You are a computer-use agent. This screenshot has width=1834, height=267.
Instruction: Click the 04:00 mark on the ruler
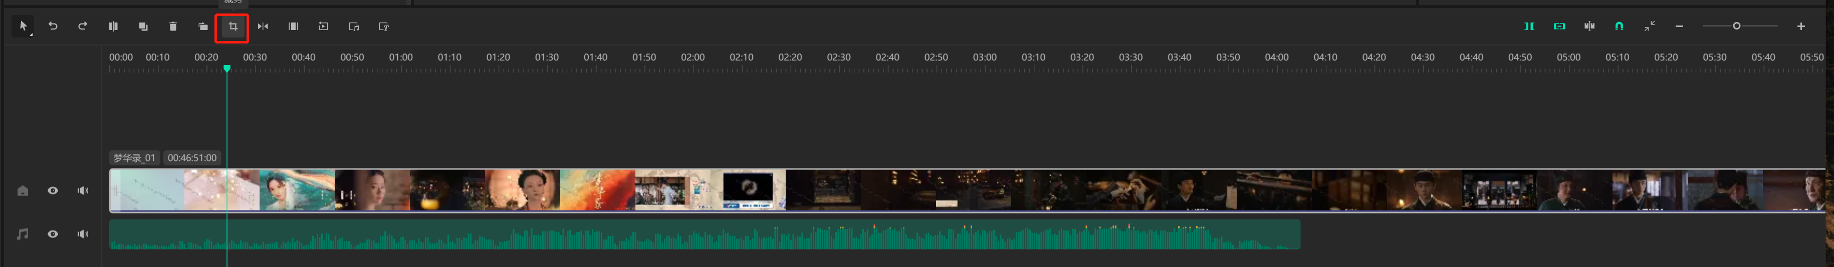[1277, 57]
